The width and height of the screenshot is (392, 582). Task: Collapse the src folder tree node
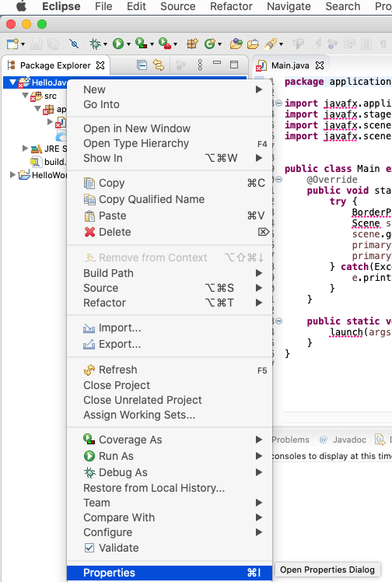[x=25, y=96]
